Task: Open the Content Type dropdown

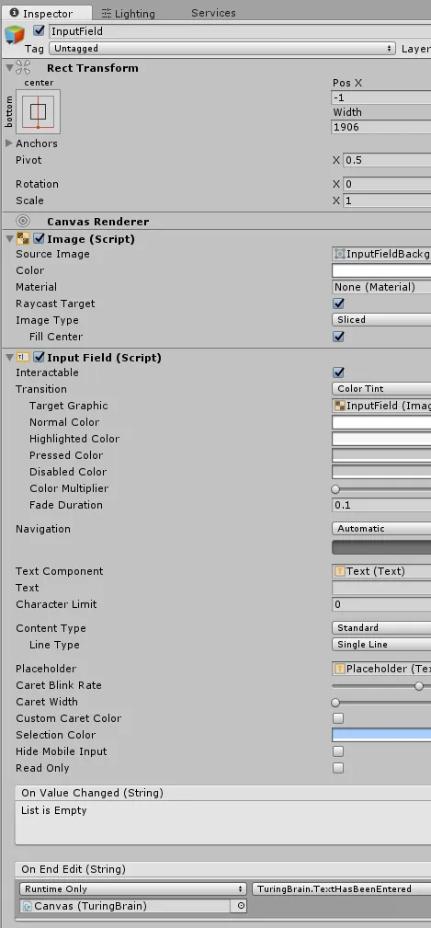Action: coord(381,628)
